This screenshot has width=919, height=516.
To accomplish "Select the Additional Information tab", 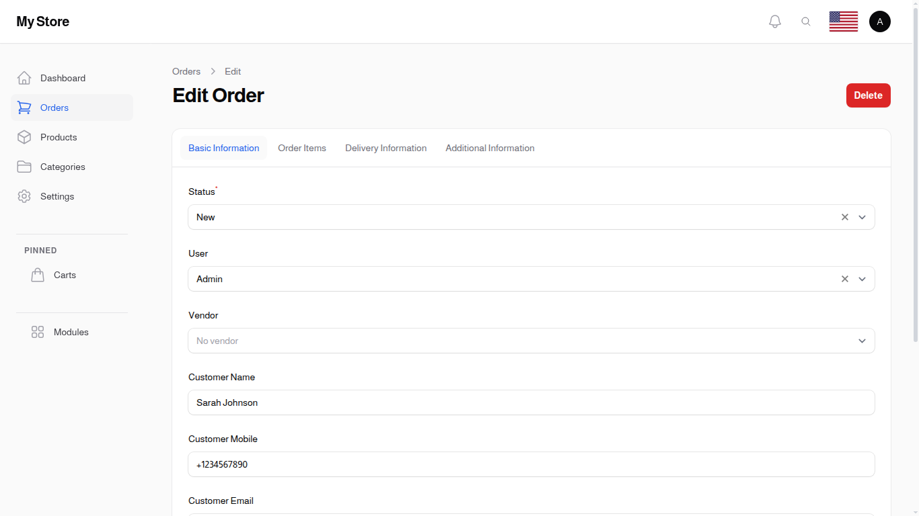I will [490, 148].
